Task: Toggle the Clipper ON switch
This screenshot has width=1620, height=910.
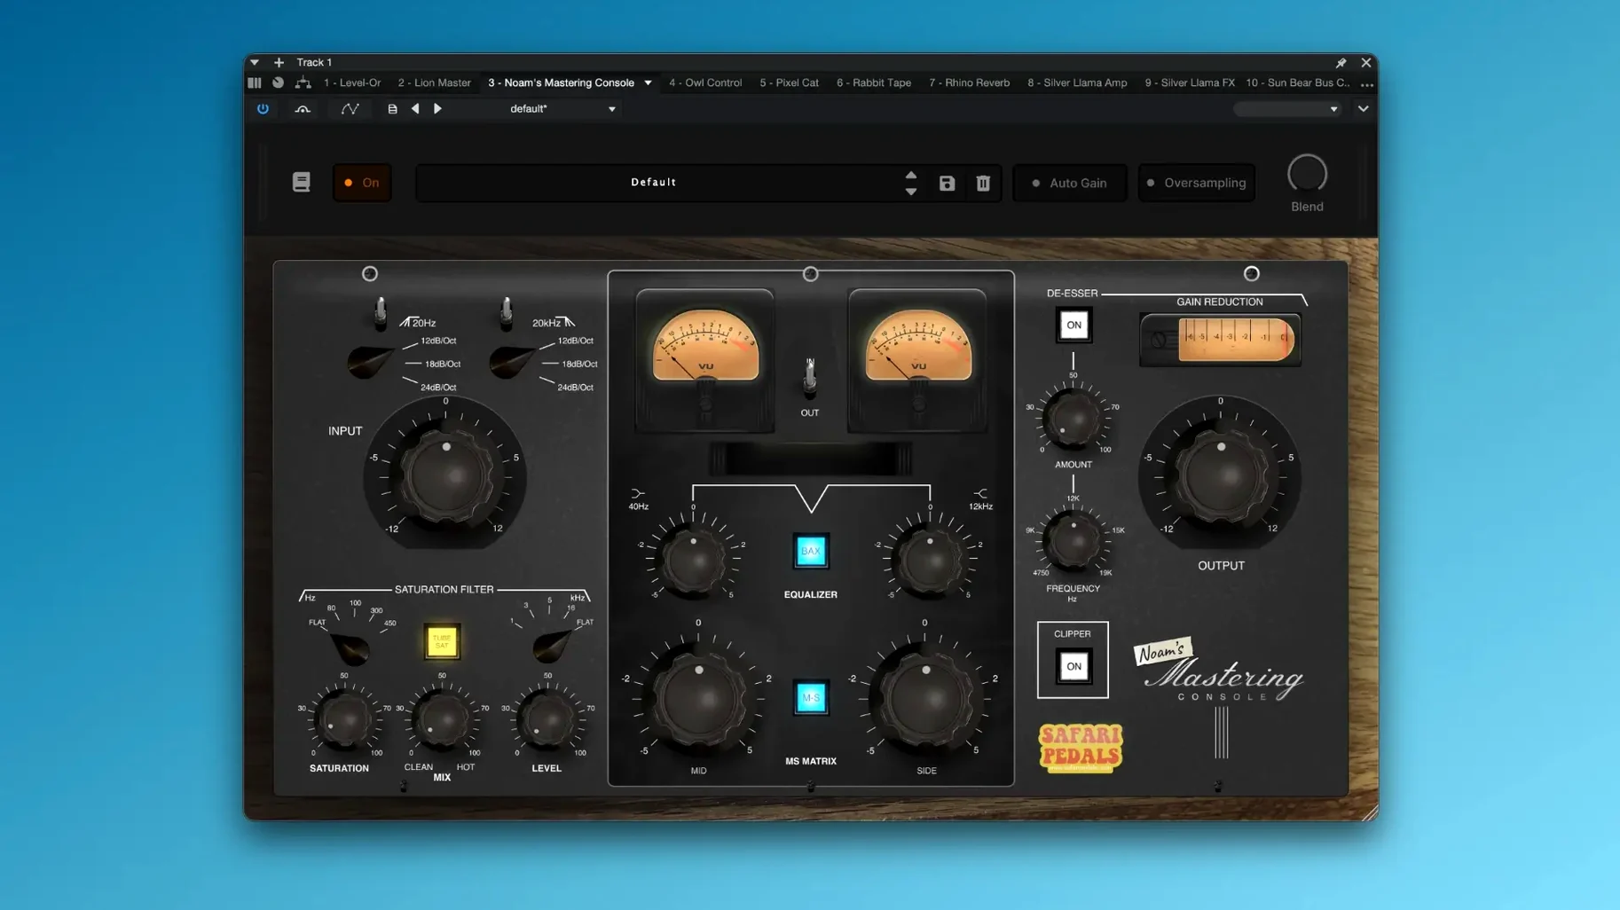Action: point(1073,667)
